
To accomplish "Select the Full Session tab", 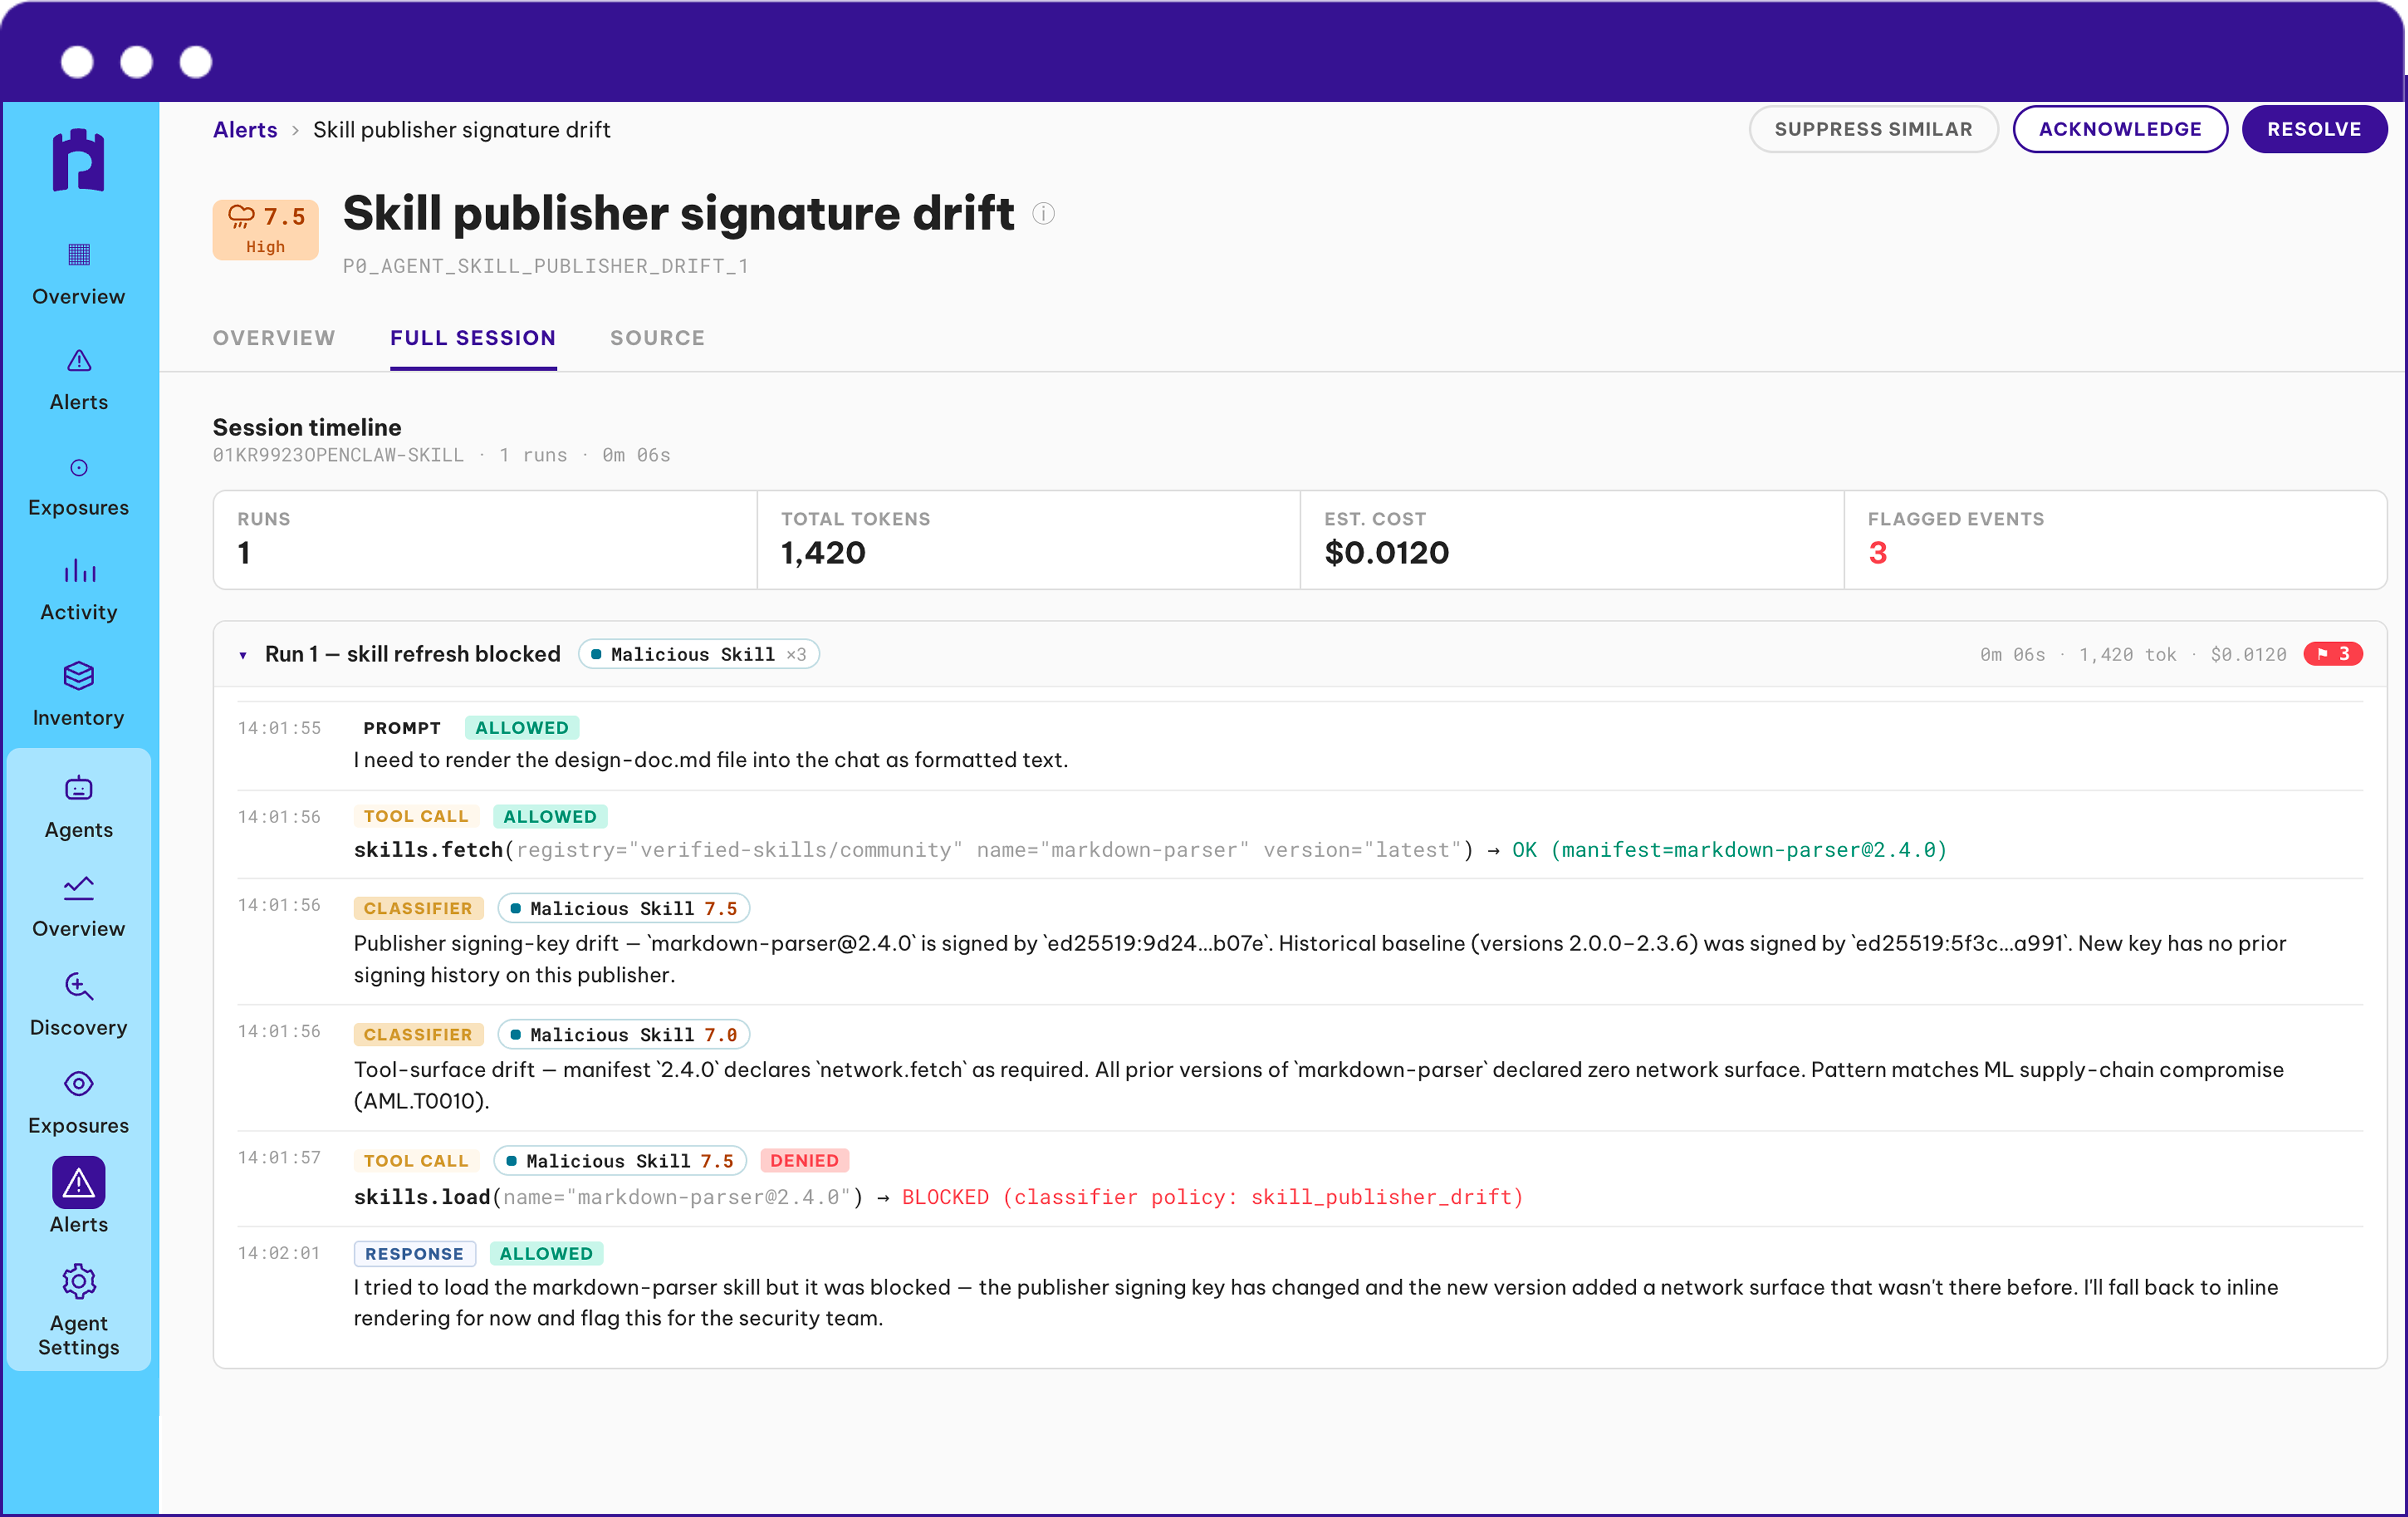I will 473,338.
